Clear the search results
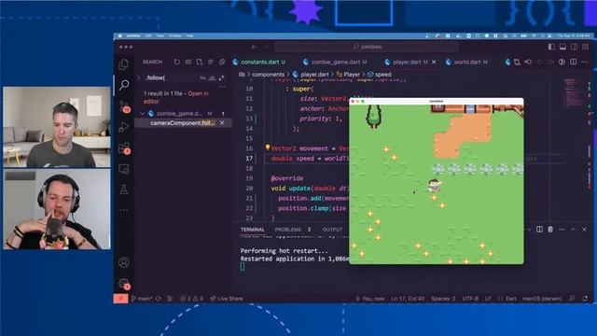 point(188,62)
